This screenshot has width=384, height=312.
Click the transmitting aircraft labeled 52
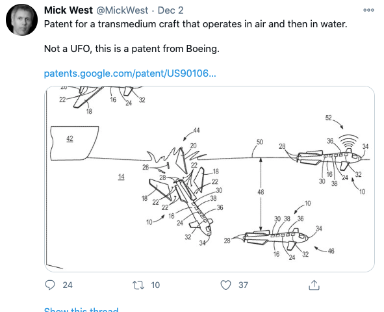(x=327, y=158)
